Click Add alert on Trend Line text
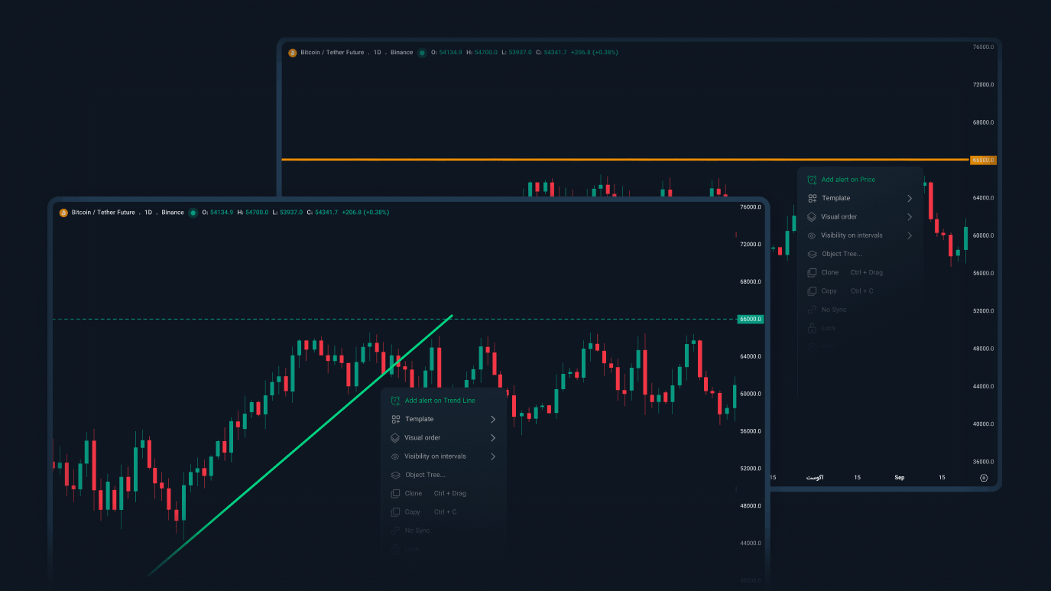 [440, 401]
